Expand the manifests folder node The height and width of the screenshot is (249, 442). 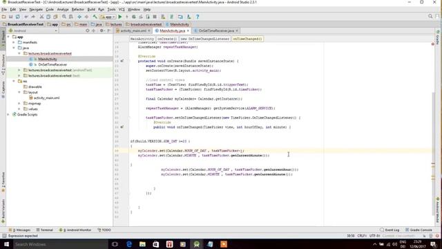14,42
